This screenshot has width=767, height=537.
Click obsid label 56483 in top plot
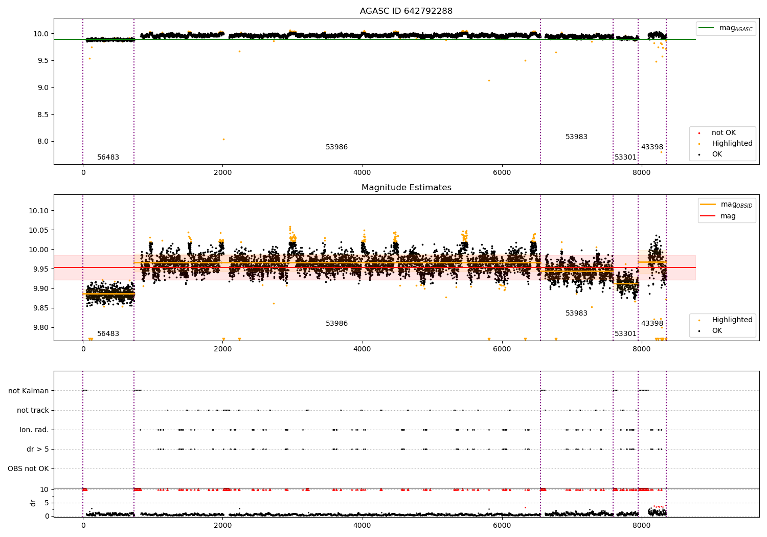coord(108,158)
